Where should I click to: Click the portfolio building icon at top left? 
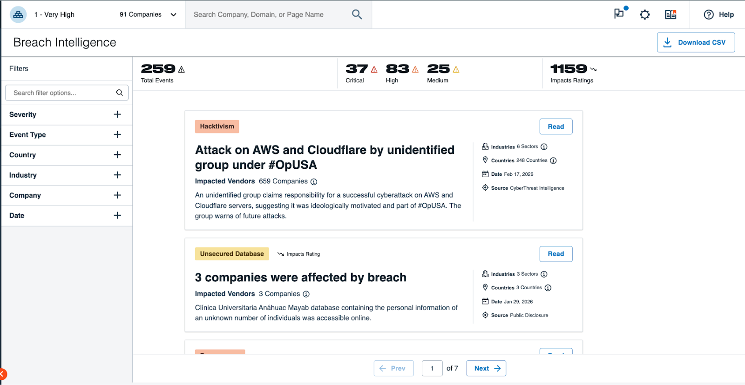pyautogui.click(x=18, y=15)
